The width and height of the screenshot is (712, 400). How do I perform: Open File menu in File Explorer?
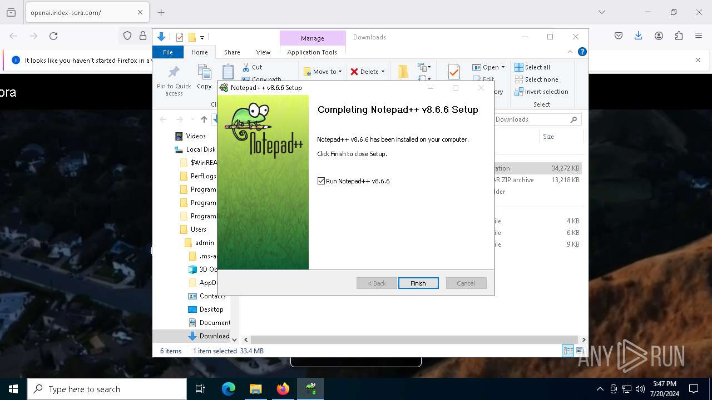pos(168,52)
